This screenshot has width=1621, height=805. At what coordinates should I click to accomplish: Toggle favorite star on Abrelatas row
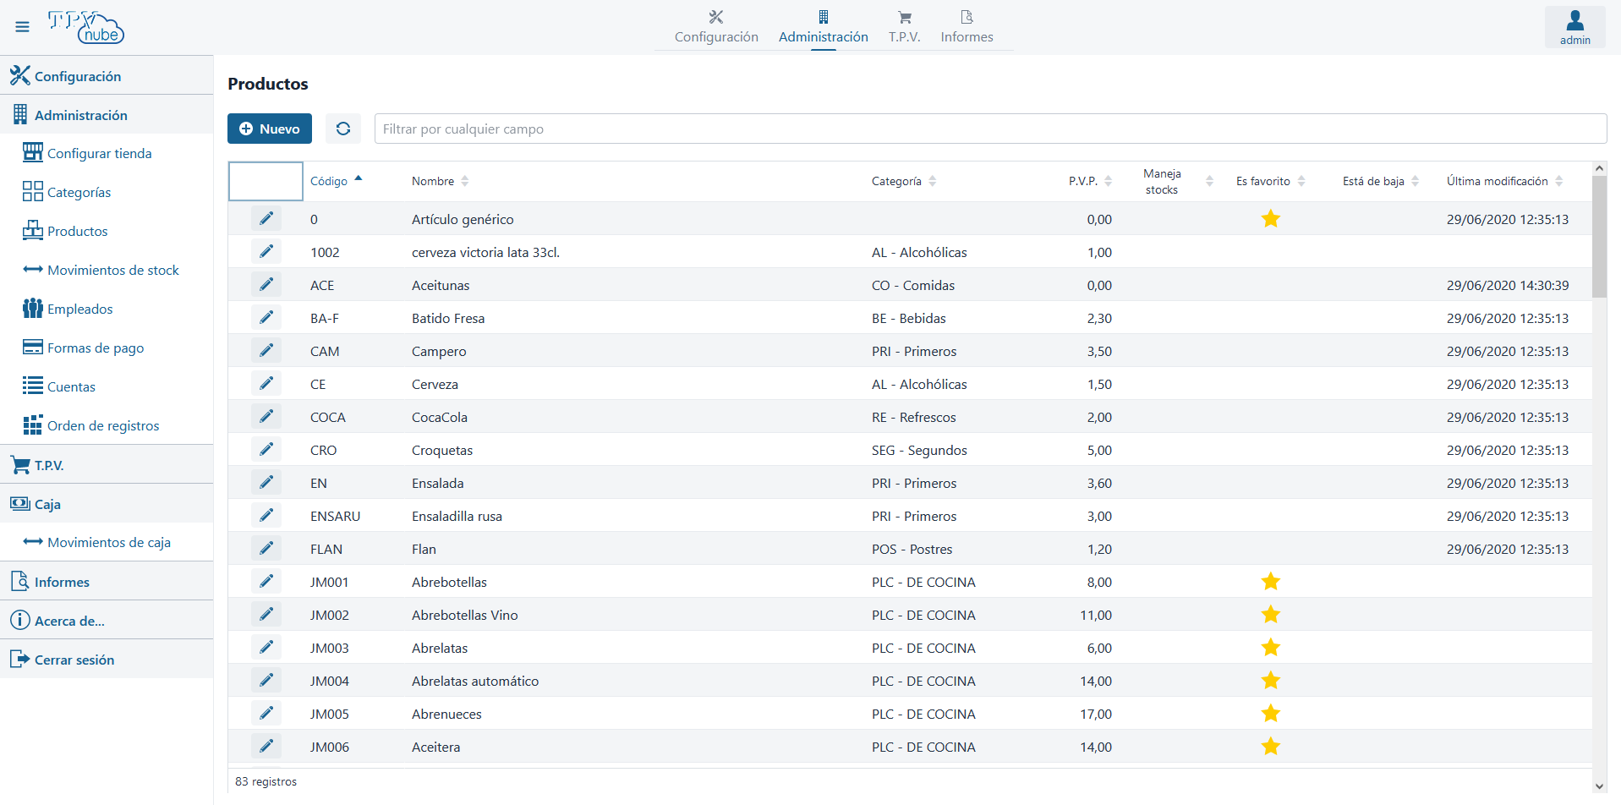(1270, 648)
